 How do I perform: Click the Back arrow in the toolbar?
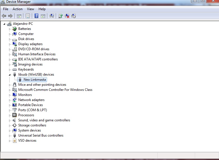(4, 16)
